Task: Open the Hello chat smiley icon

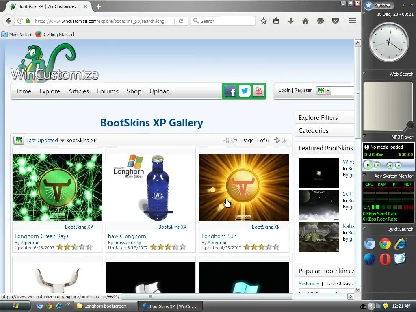Action: (x=321, y=21)
